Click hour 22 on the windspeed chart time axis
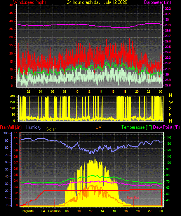The image size is (181, 216). (x=148, y=91)
